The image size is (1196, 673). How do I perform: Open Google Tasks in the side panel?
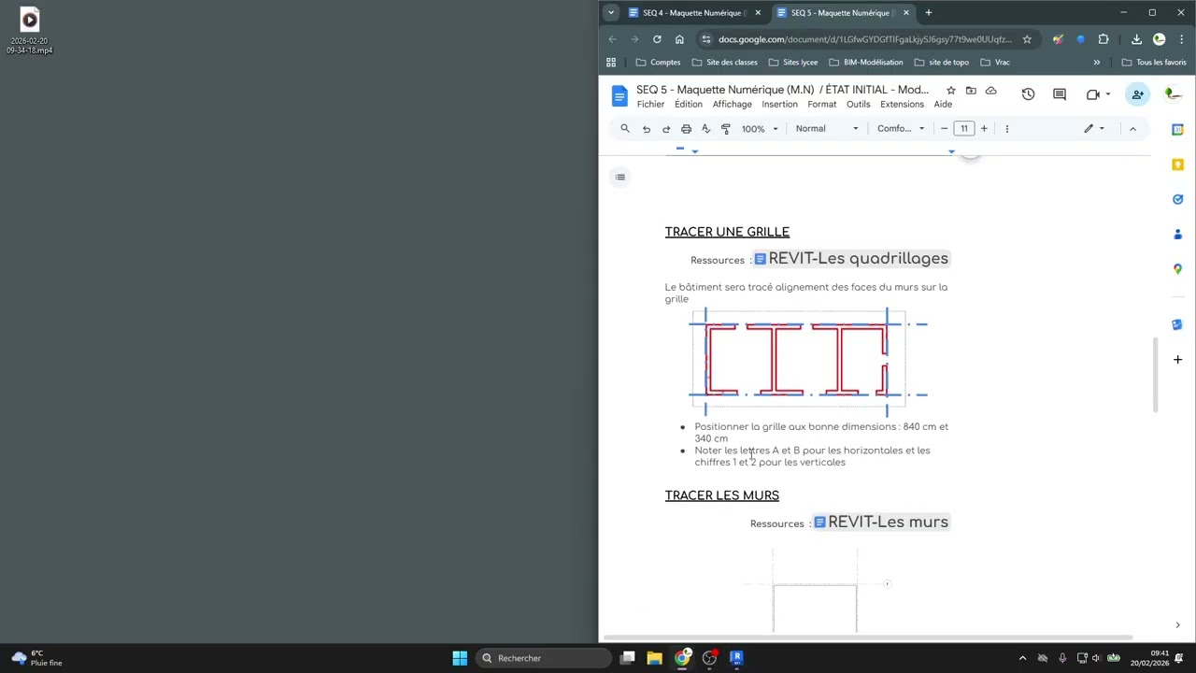pyautogui.click(x=1177, y=199)
